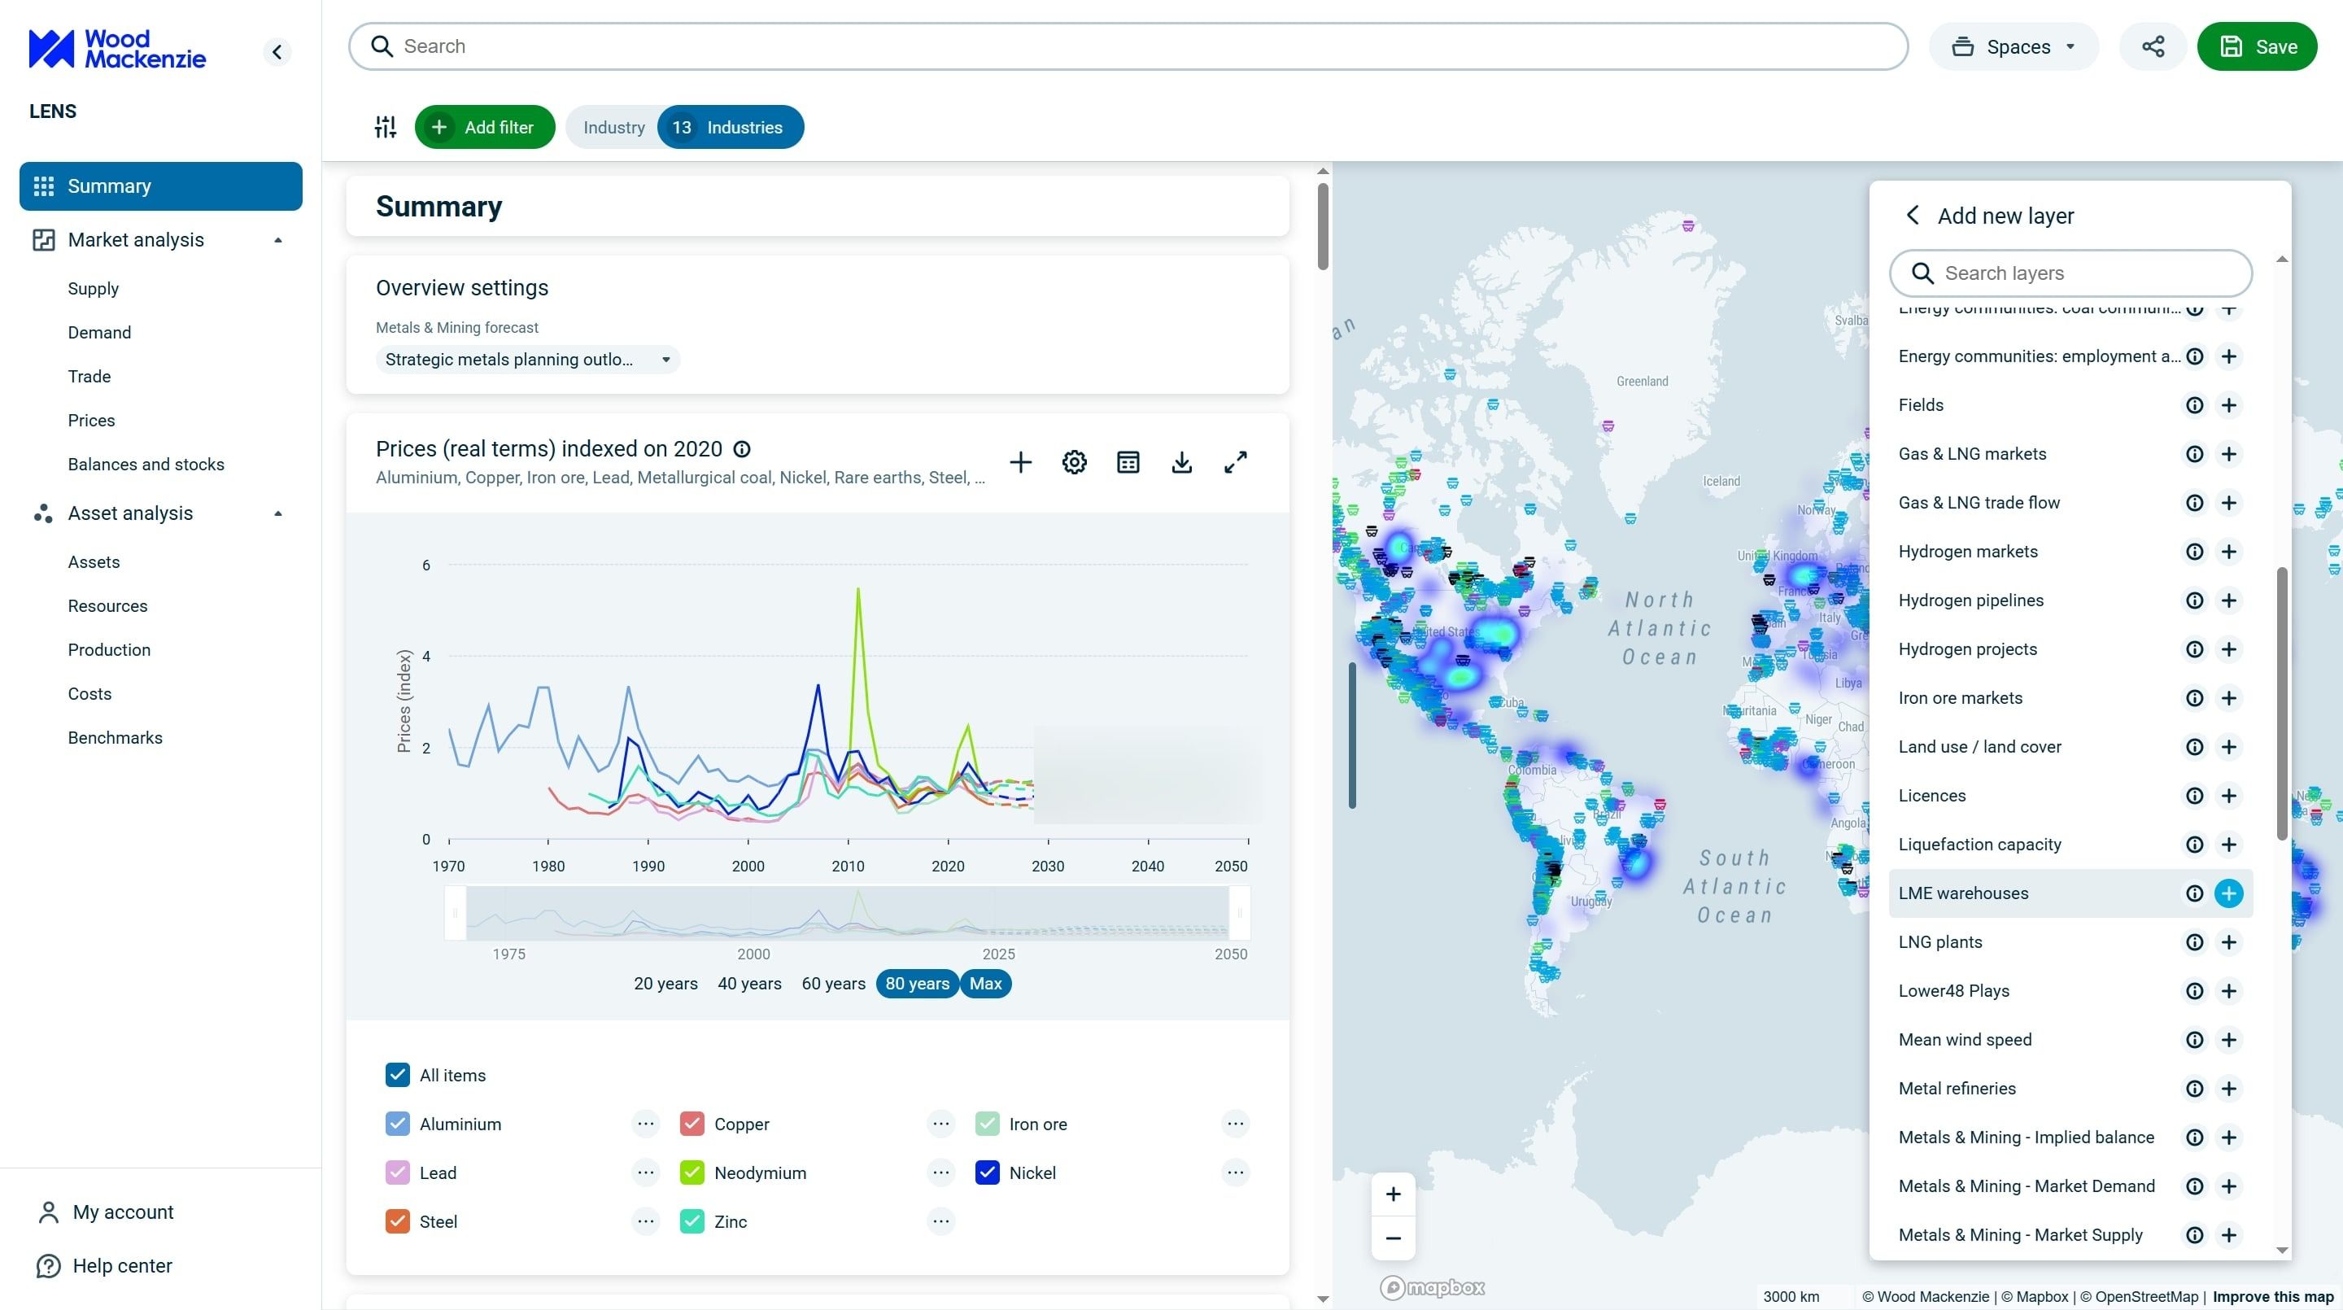Image resolution: width=2343 pixels, height=1310 pixels.
Task: Click the Save button
Action: tap(2257, 46)
